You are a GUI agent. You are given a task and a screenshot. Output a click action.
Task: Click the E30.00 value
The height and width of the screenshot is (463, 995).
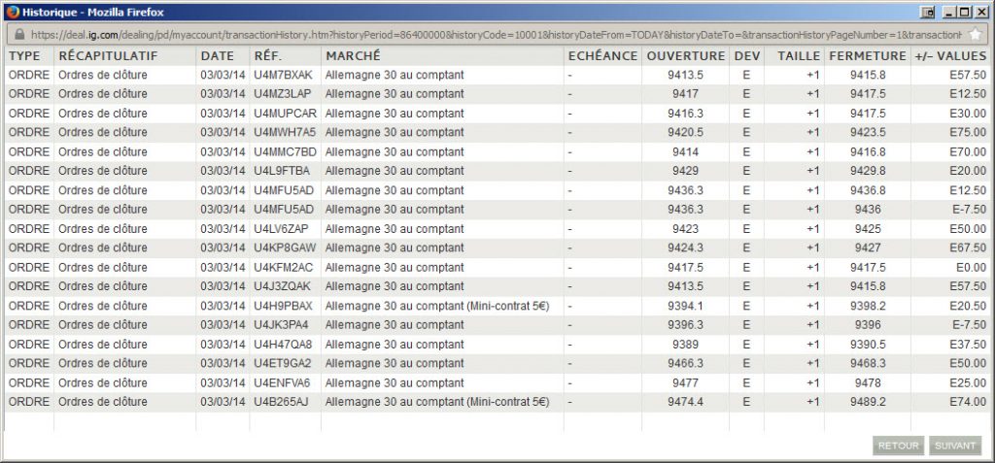(968, 114)
